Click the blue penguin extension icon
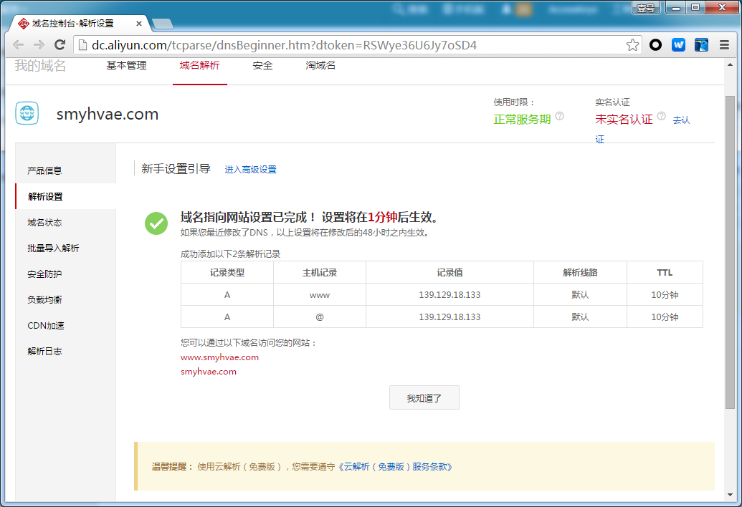The height and width of the screenshot is (507, 742). click(x=701, y=44)
